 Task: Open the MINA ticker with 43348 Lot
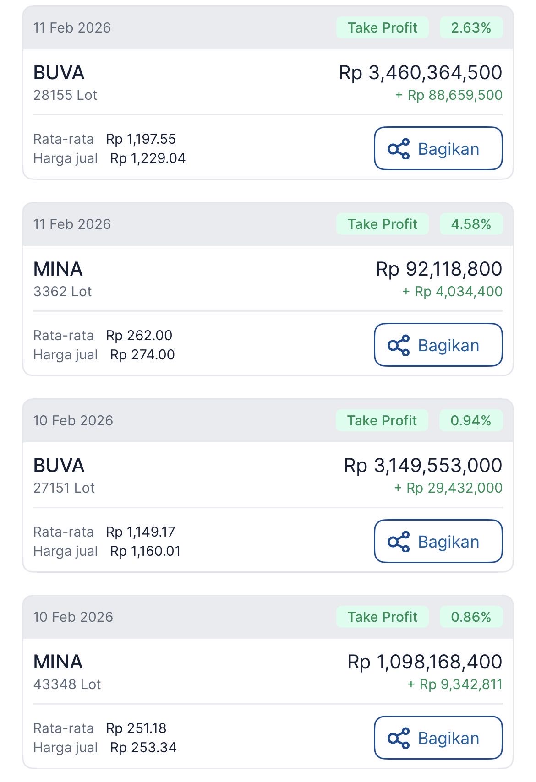tap(58, 662)
